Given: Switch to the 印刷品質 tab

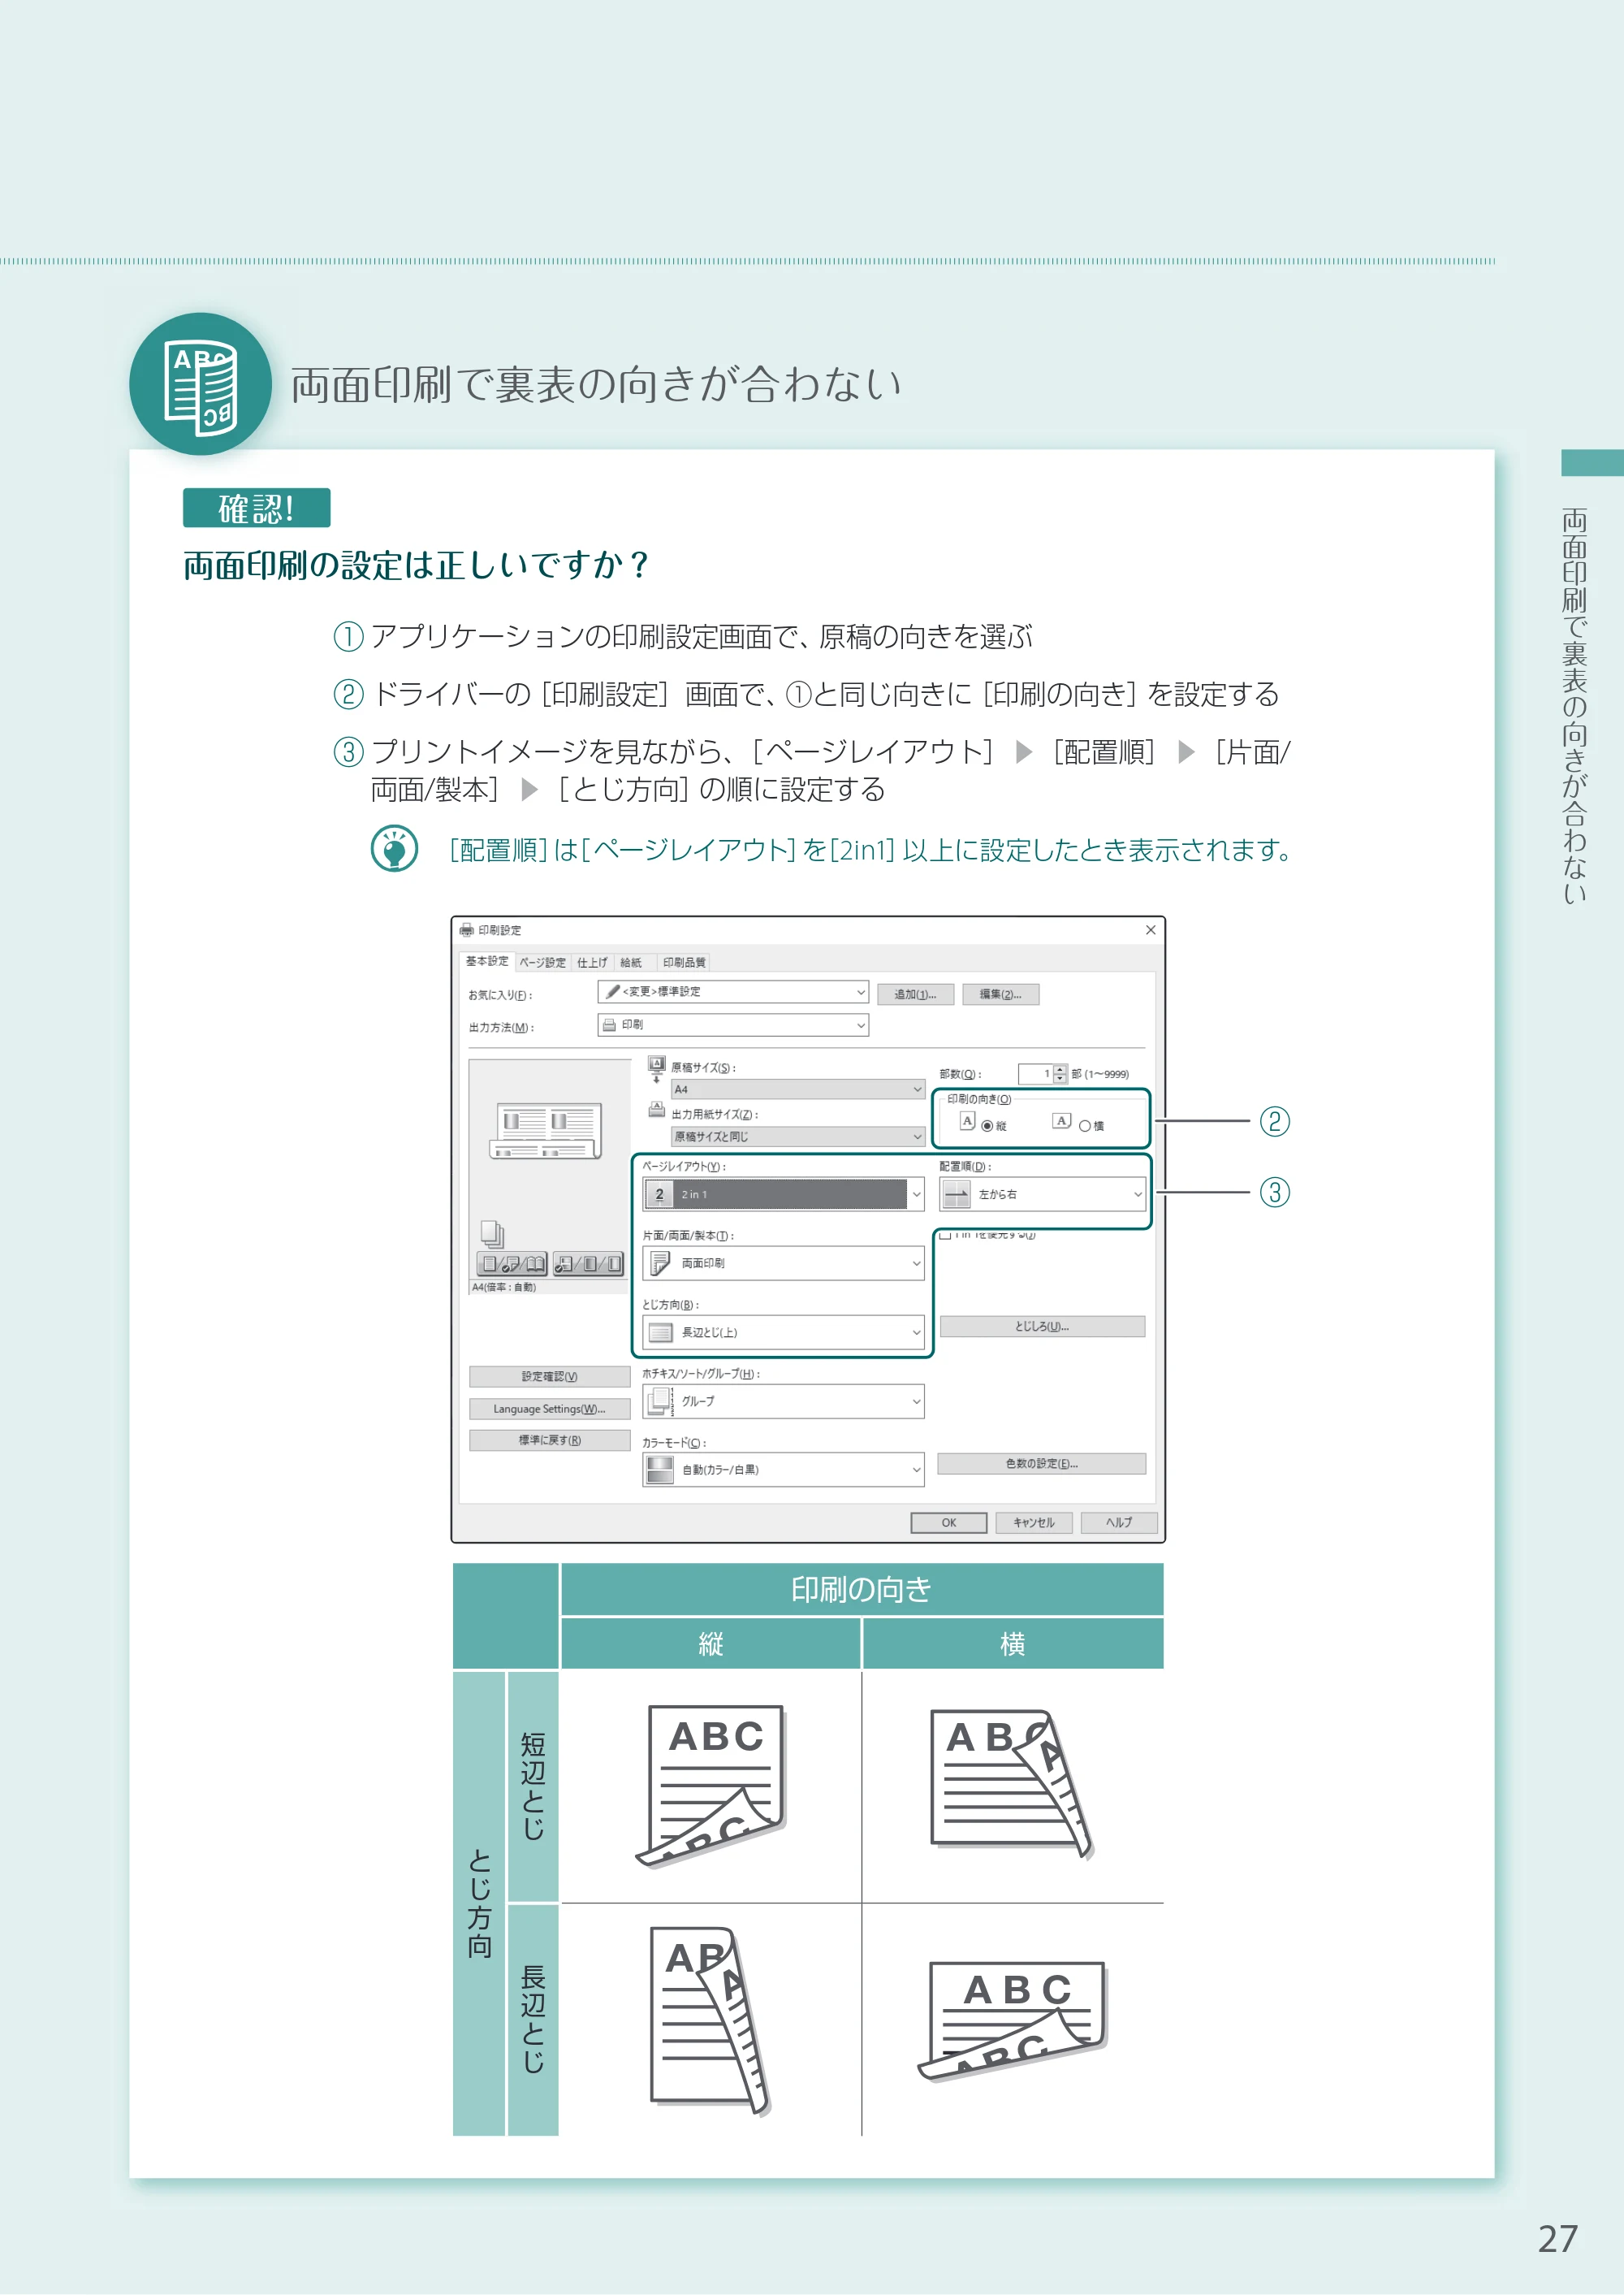Looking at the screenshot, I should point(684,963).
